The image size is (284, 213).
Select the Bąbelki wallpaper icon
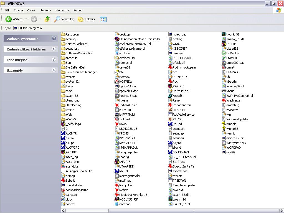pos(63,181)
